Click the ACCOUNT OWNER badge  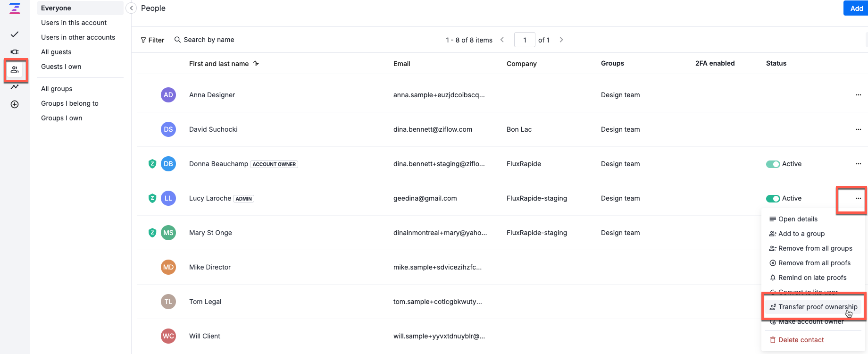coord(274,164)
